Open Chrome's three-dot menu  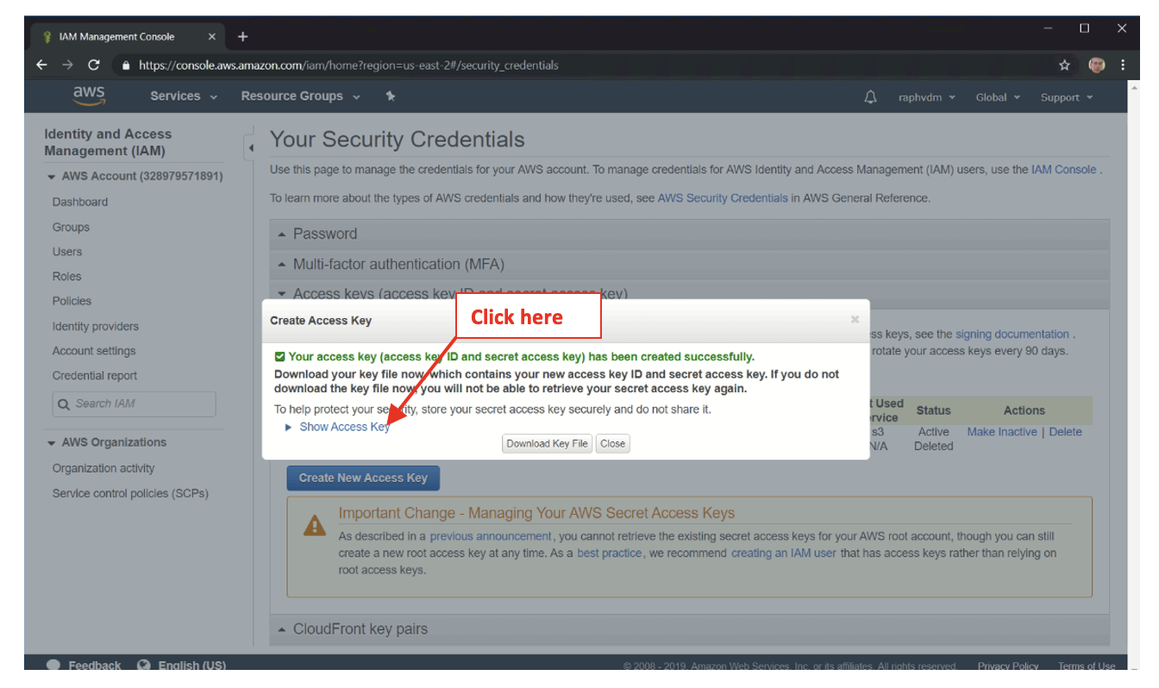pos(1123,66)
